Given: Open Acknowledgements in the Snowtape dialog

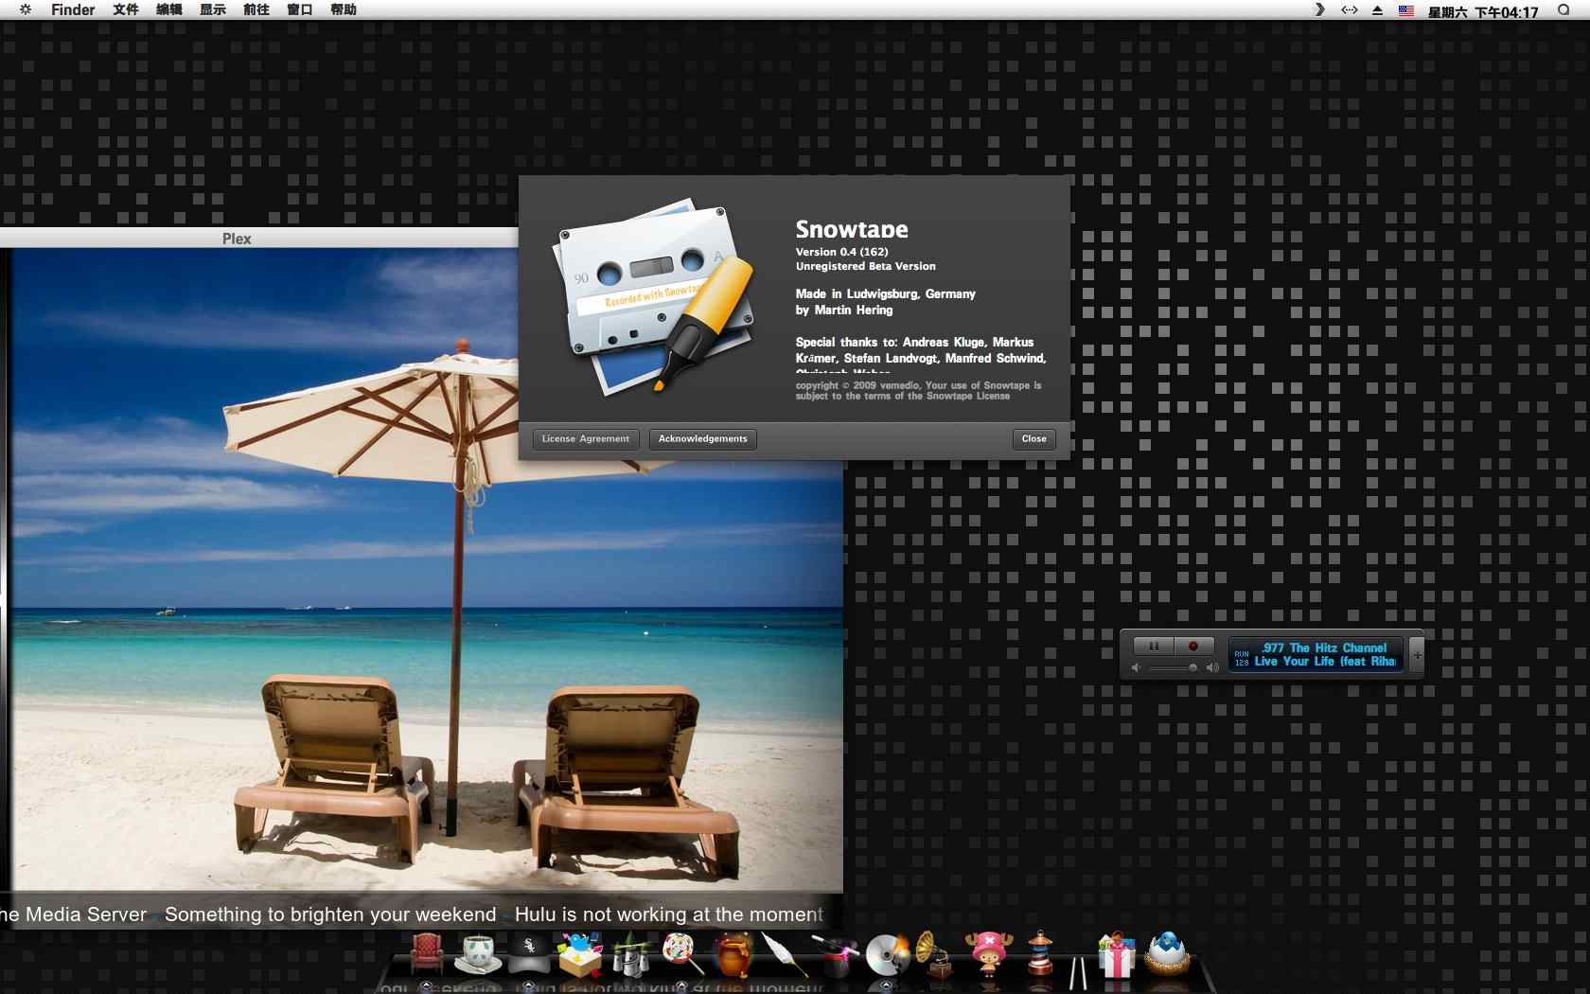Looking at the screenshot, I should (x=703, y=439).
